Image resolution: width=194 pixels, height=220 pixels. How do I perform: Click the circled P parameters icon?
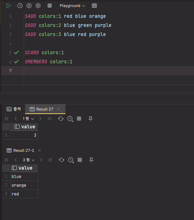[29, 6]
